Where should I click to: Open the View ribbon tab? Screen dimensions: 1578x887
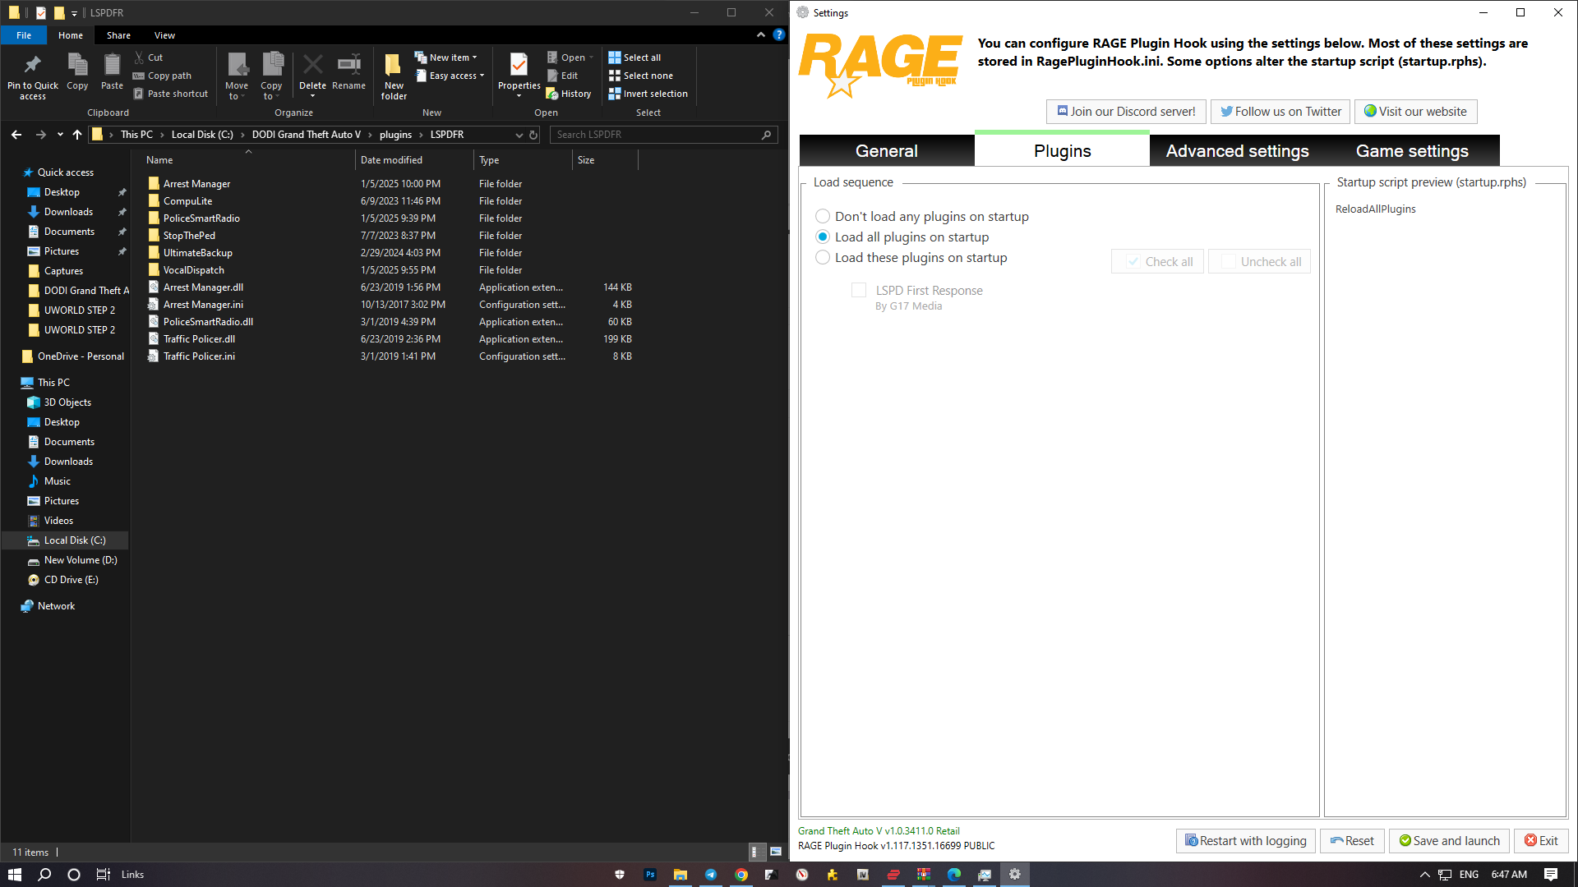point(164,35)
